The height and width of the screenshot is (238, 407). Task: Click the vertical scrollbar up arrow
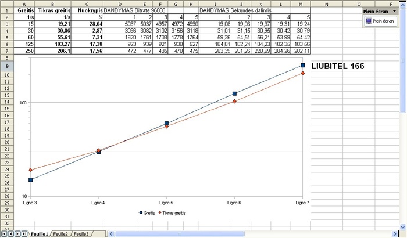(x=404, y=5)
